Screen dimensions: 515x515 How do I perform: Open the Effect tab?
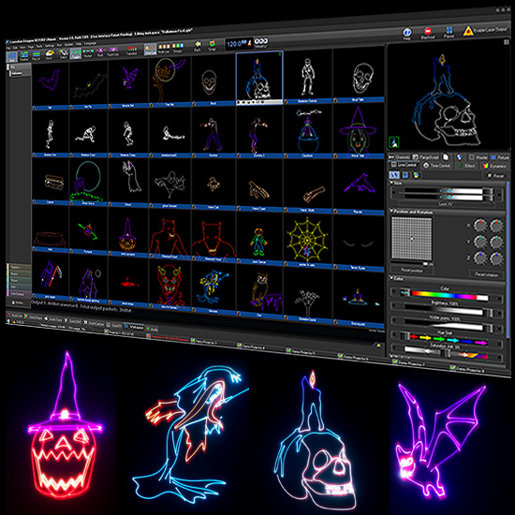click(466, 166)
